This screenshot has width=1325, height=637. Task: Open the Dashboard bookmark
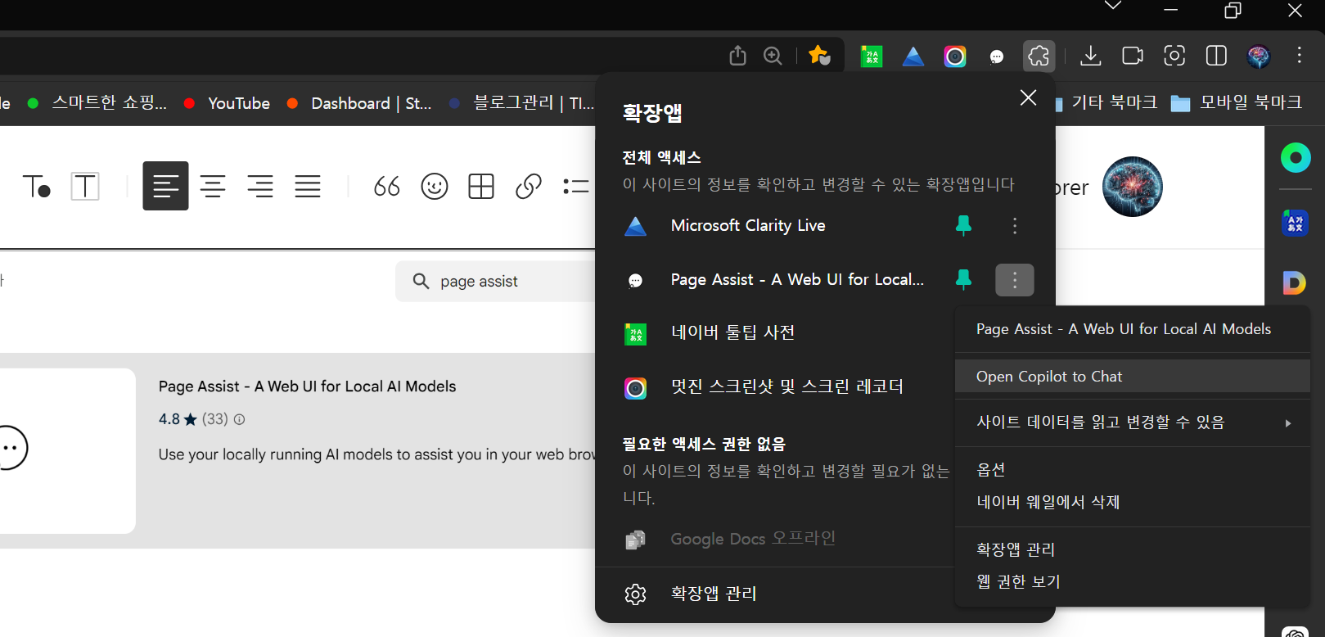click(358, 103)
